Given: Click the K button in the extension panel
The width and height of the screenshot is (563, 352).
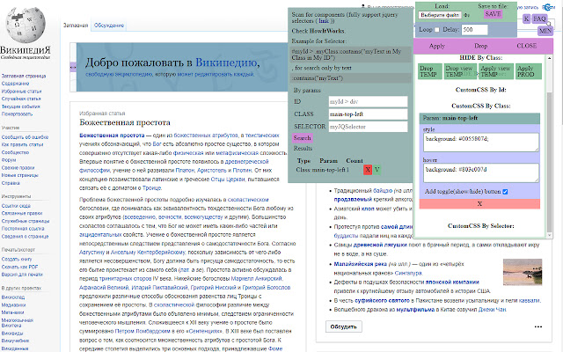Looking at the screenshot, I should [526, 18].
